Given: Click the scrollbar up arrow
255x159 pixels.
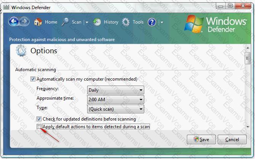Looking at the screenshot, I should coord(248,48).
